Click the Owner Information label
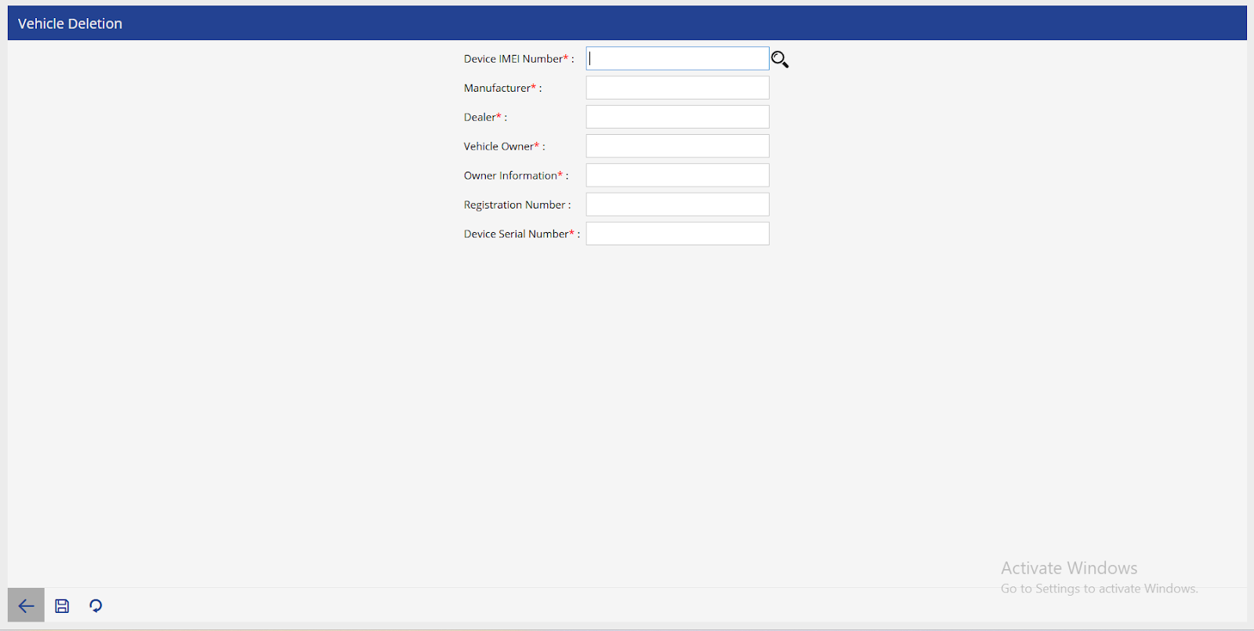 click(x=510, y=176)
